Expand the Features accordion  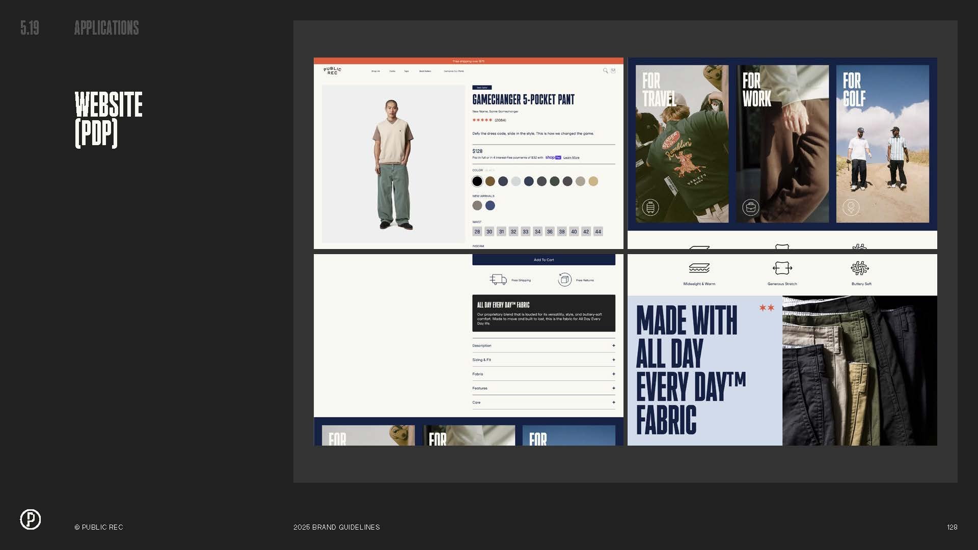pos(544,389)
